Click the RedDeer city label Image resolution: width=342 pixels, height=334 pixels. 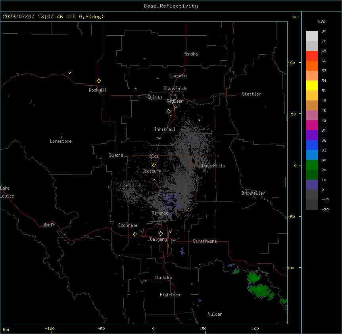175,101
